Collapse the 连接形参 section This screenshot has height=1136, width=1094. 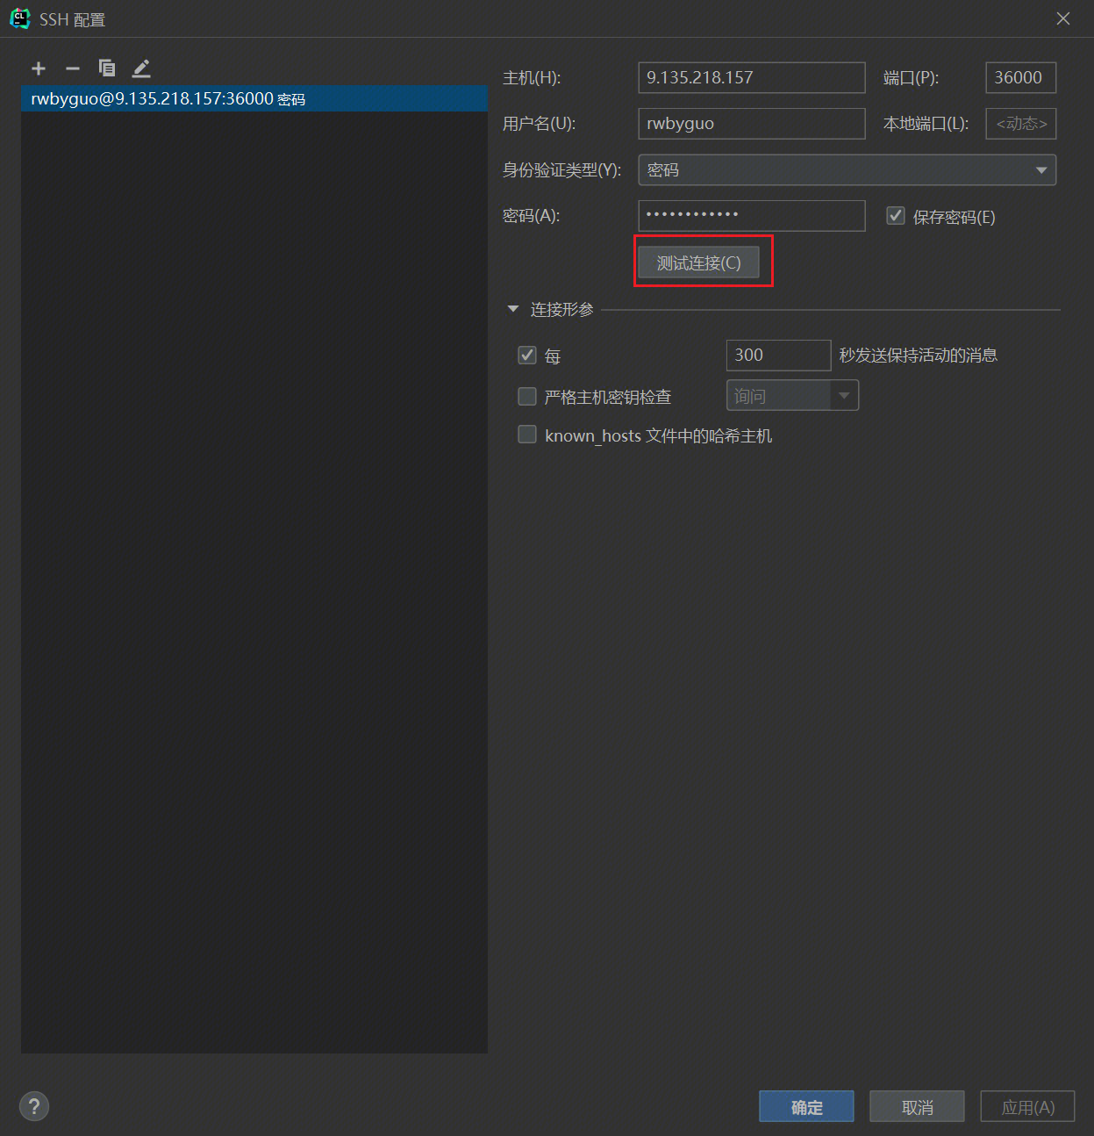(x=513, y=309)
